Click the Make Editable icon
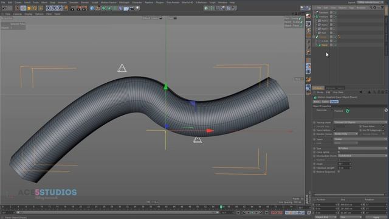The height and width of the screenshot is (219, 389). pyautogui.click(x=308, y=16)
